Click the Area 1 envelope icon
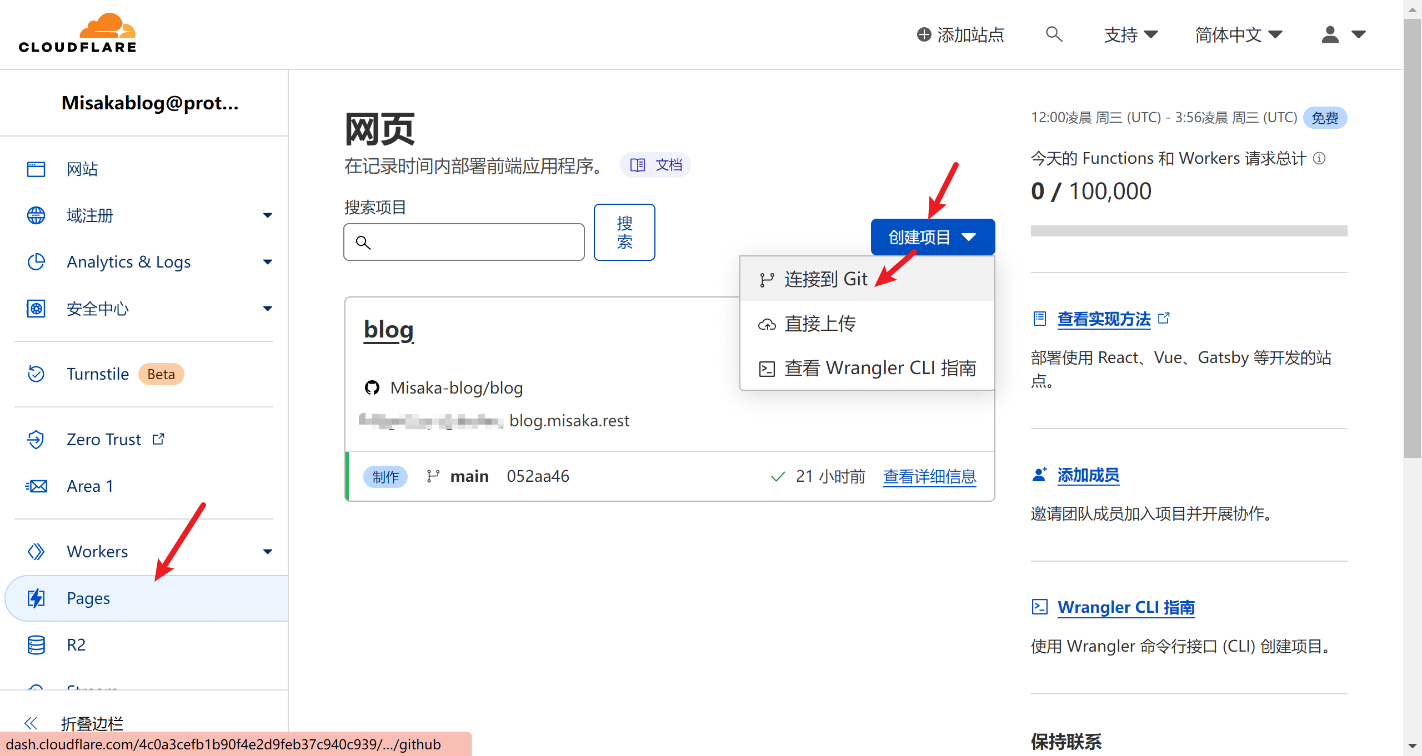 click(x=36, y=486)
